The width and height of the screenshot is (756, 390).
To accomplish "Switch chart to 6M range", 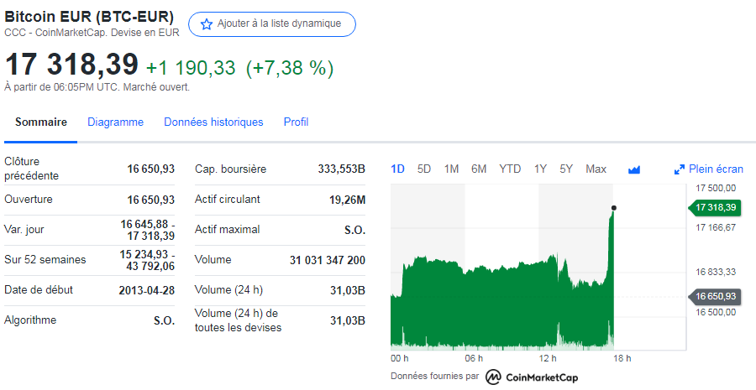I will click(x=479, y=169).
